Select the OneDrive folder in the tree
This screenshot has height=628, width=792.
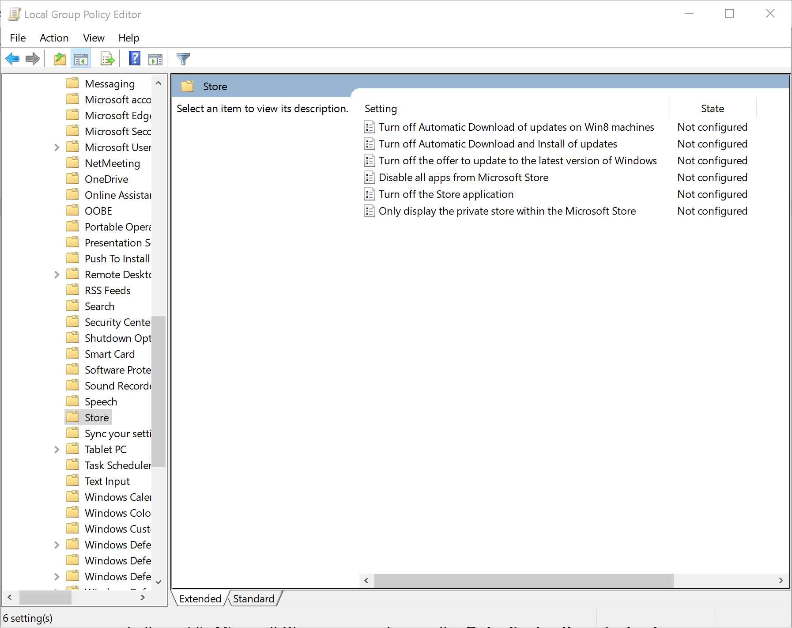[106, 179]
